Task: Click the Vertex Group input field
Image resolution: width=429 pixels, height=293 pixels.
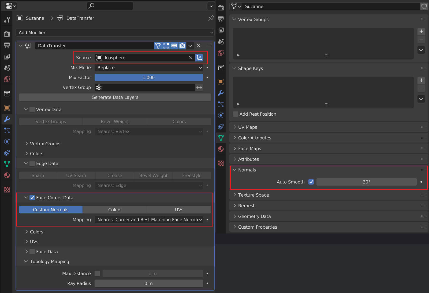Action: pos(145,87)
